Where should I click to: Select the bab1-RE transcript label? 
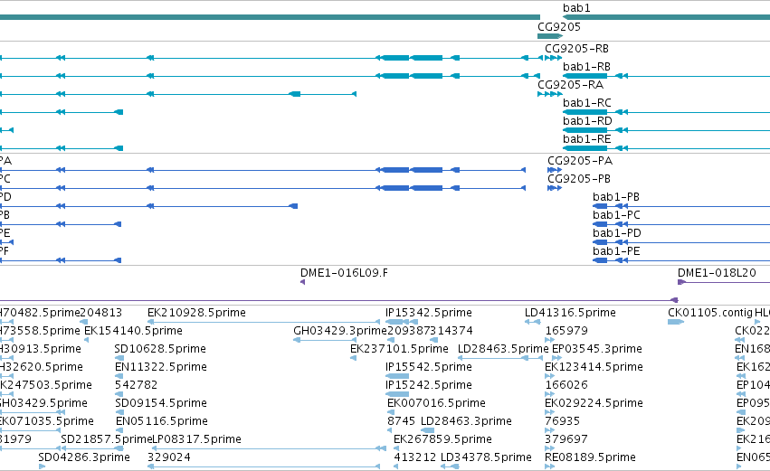[x=587, y=139]
